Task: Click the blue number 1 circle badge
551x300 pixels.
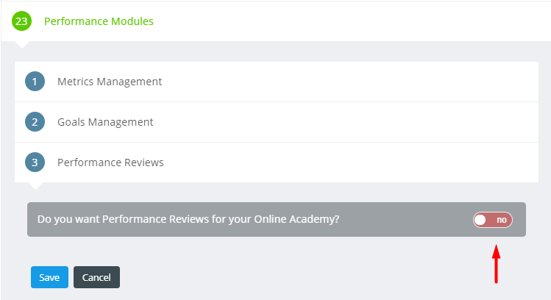Action: (x=35, y=82)
